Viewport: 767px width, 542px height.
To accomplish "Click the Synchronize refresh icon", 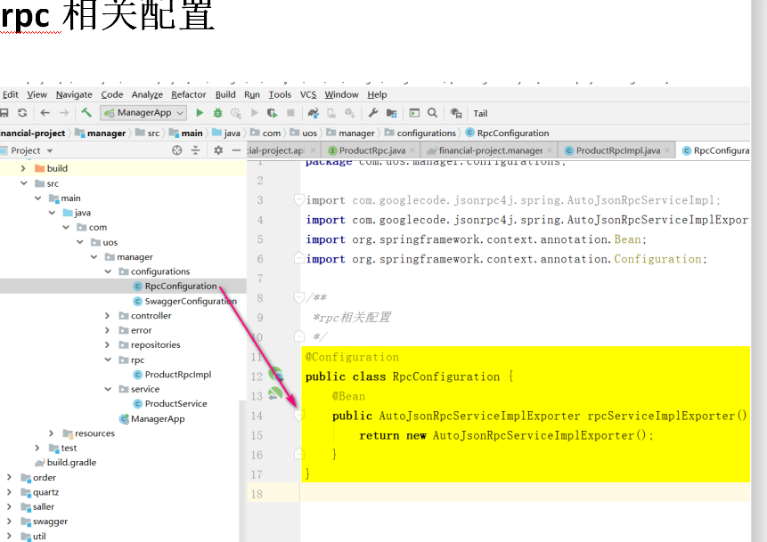I will [23, 113].
